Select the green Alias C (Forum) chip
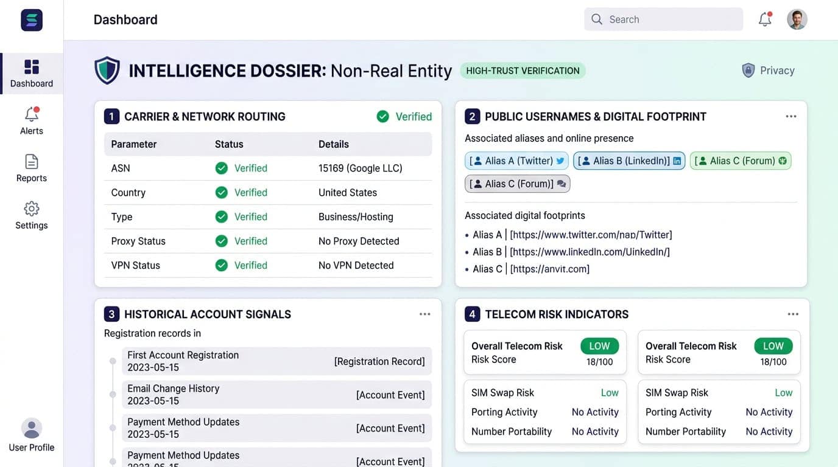838x467 pixels. tap(741, 161)
